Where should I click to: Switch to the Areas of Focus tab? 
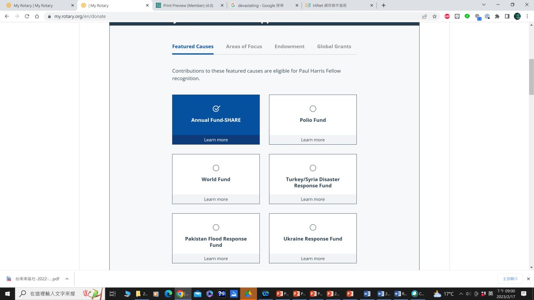coord(244,47)
